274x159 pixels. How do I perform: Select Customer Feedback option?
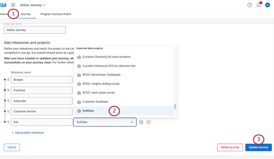point(124,102)
